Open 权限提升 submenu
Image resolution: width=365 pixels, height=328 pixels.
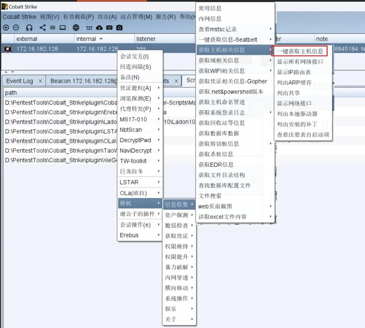[x=179, y=256]
